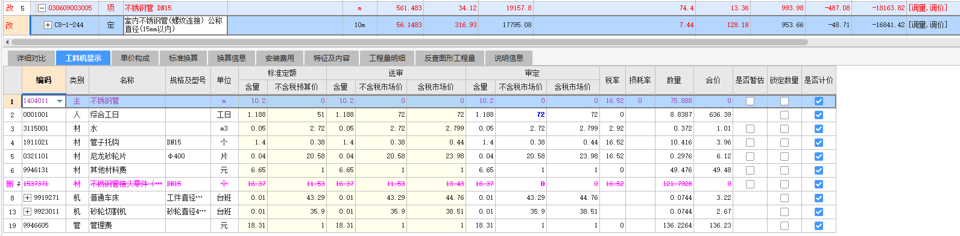Uncheck 是否计价 for the 综合工日 row
Viewport: 960px width, 236px height.
[819, 115]
